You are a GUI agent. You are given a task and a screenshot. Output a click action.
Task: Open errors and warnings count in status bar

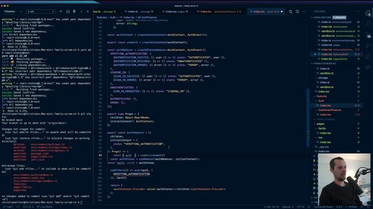tap(27, 207)
